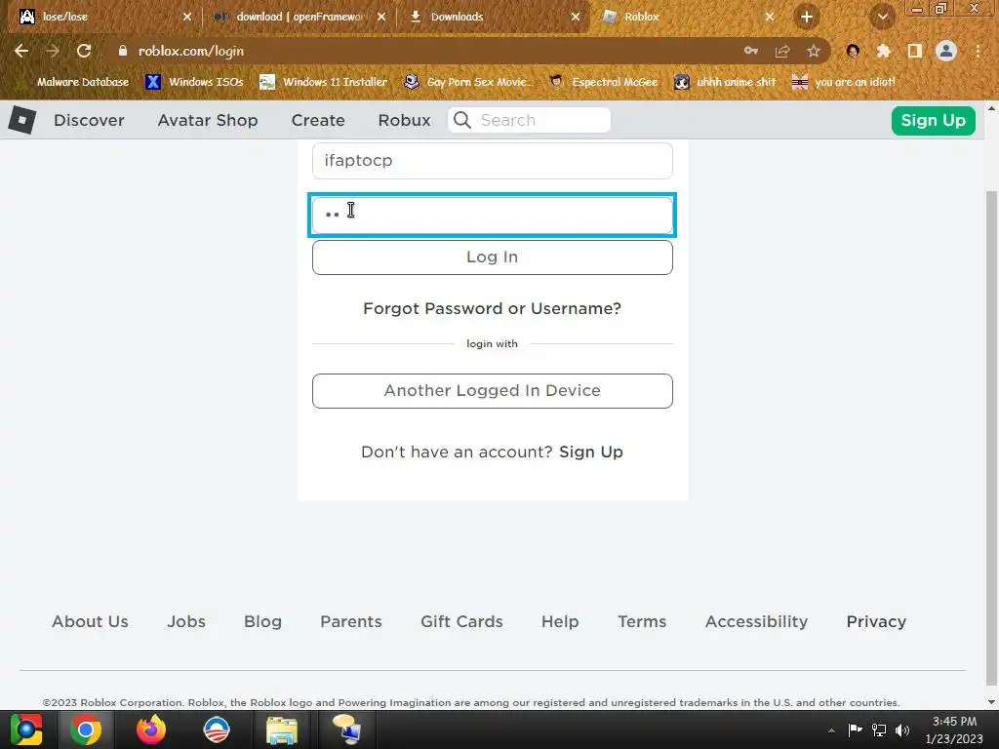Click the address bar URL
Screen dimensions: 999x749
point(191,51)
